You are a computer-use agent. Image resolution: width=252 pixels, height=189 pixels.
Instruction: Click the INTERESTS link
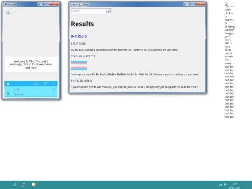79,36
